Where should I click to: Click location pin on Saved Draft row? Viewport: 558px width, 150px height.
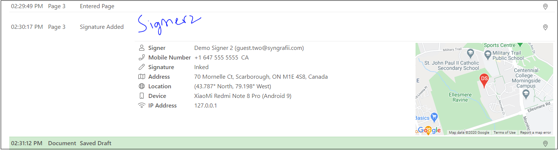point(545,143)
